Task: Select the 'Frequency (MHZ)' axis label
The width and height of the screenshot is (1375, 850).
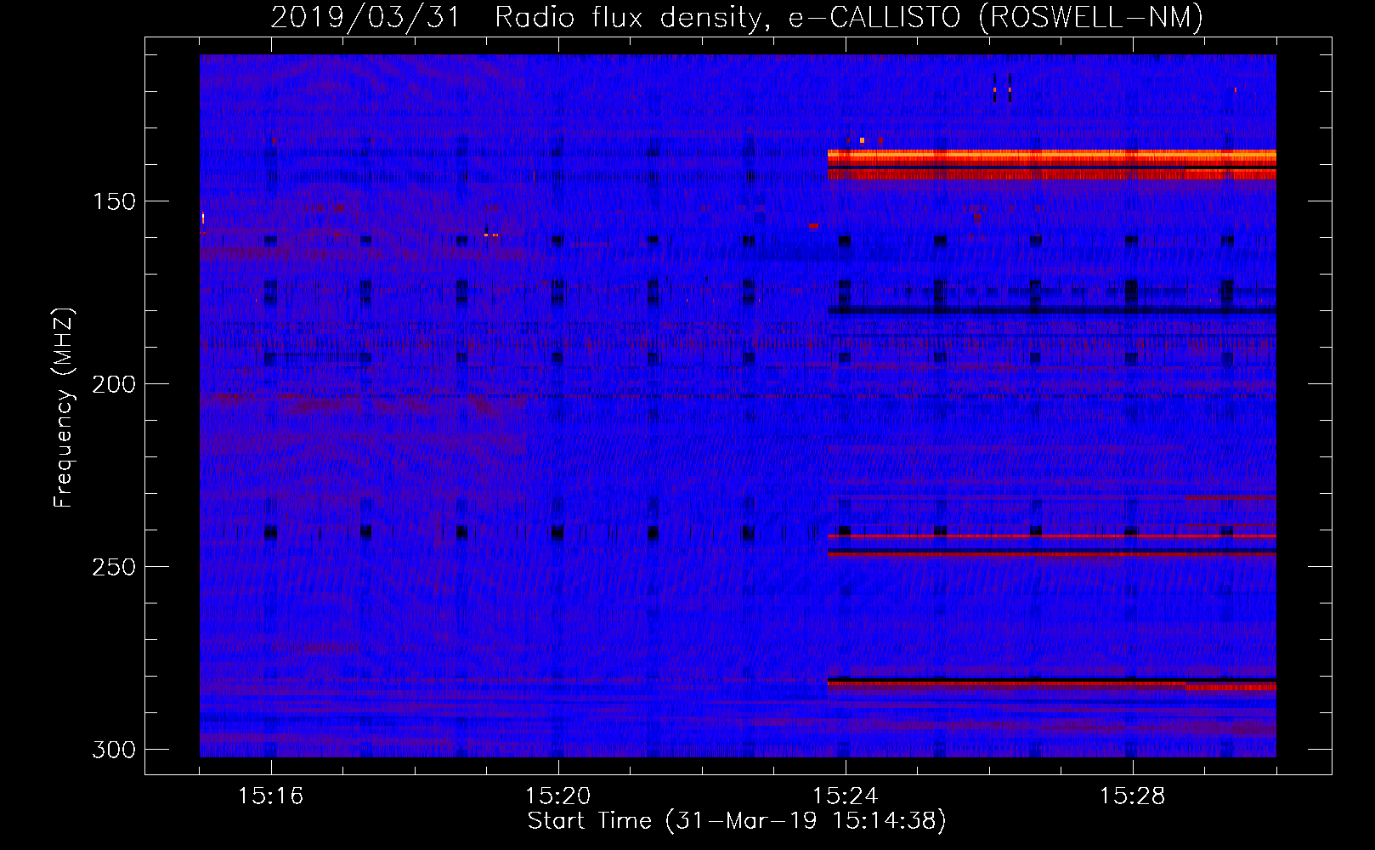Action: tap(64, 407)
